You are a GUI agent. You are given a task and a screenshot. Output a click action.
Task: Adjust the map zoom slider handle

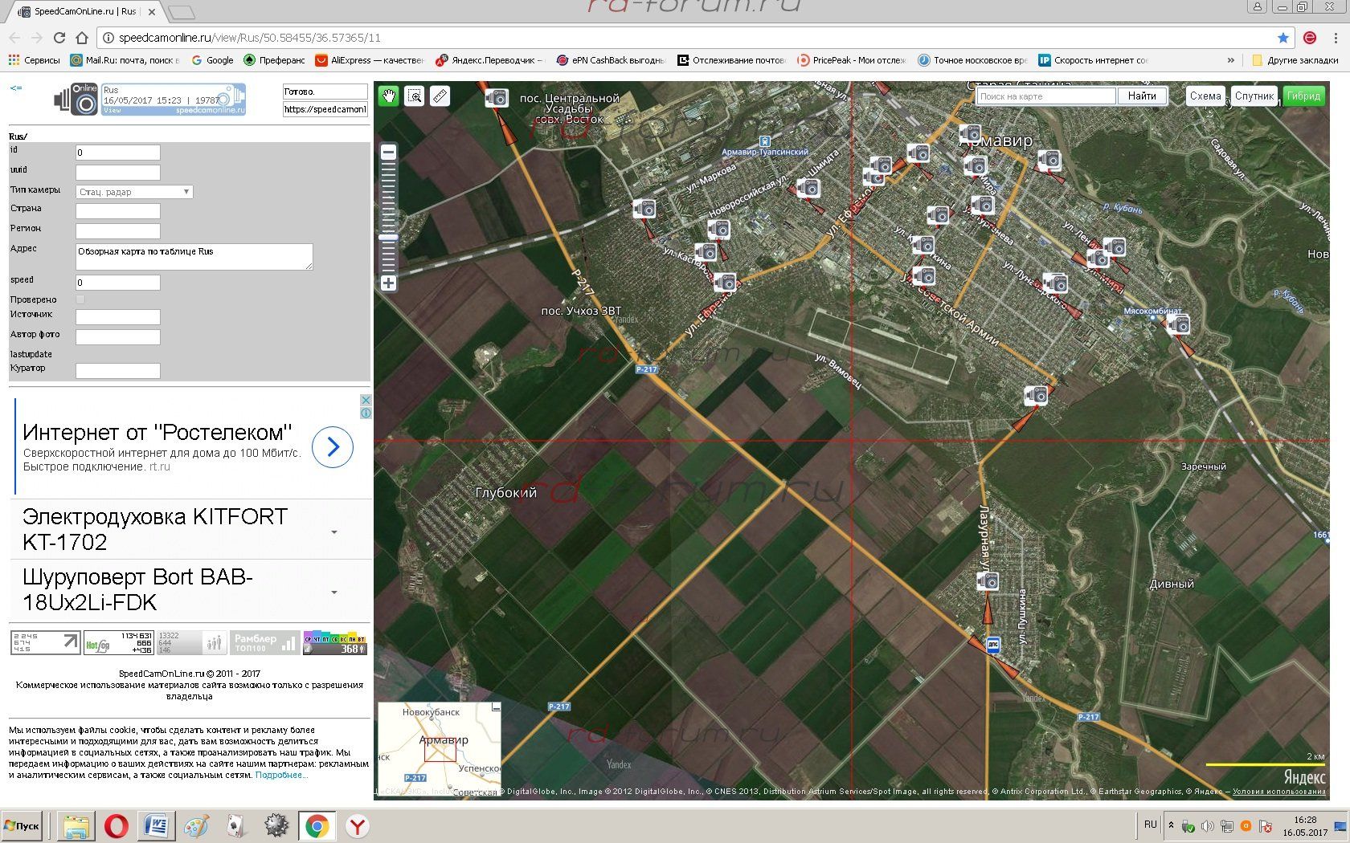(x=388, y=238)
